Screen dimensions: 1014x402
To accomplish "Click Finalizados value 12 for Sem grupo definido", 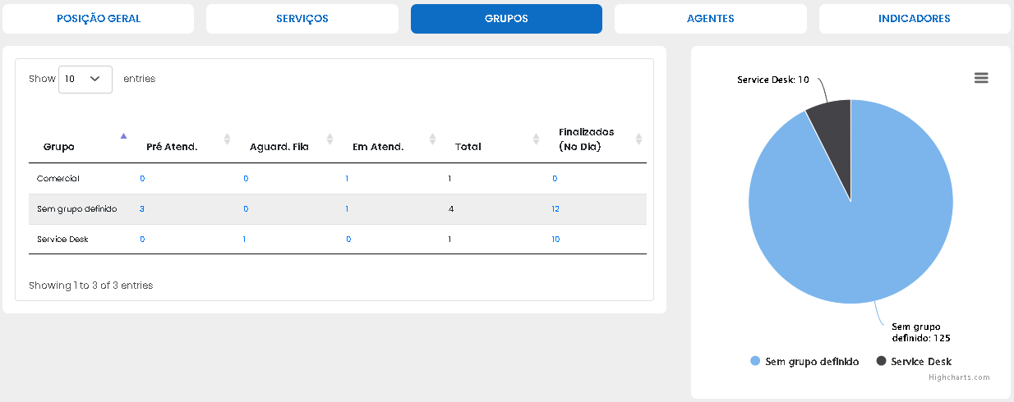I will (555, 209).
